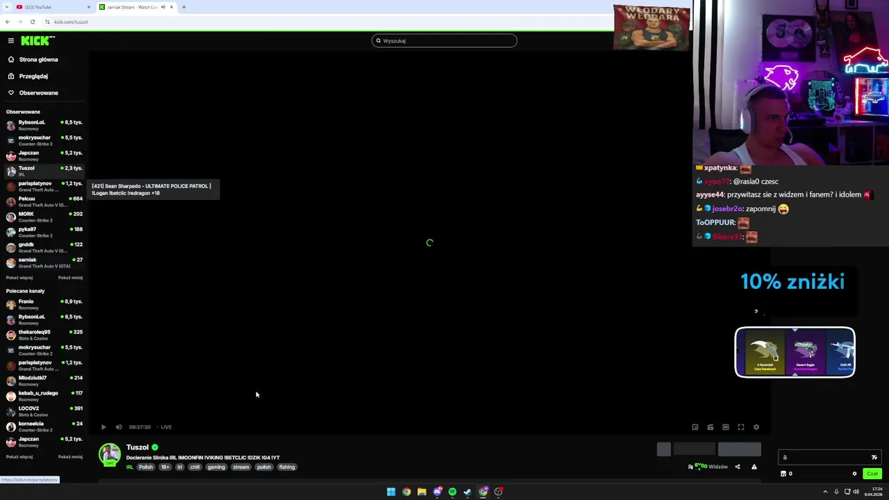Open RybsonLoL in Obserwowane list
Screen dimensions: 889x500
click(x=44, y=125)
